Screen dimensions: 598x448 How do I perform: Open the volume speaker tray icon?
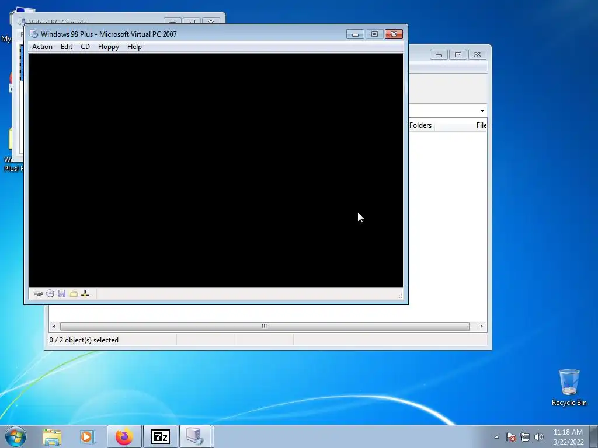pos(538,437)
